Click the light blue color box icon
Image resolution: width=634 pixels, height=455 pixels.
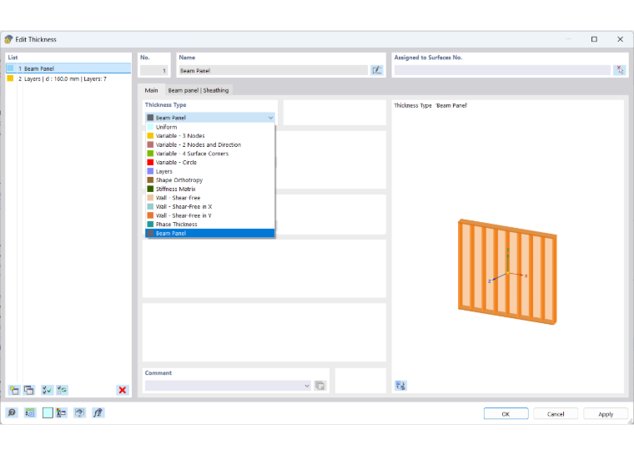(48, 412)
